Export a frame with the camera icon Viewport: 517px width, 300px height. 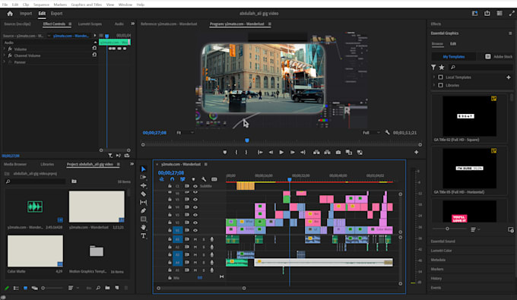tap(338, 152)
